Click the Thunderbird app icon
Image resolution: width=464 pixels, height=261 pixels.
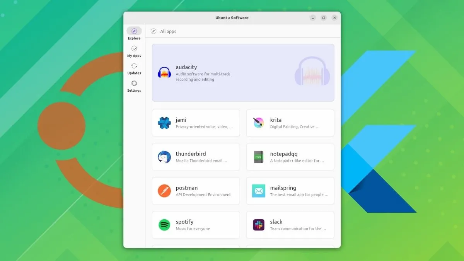164,157
